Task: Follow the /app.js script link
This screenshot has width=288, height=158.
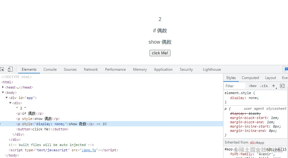Action: (x=89, y=150)
